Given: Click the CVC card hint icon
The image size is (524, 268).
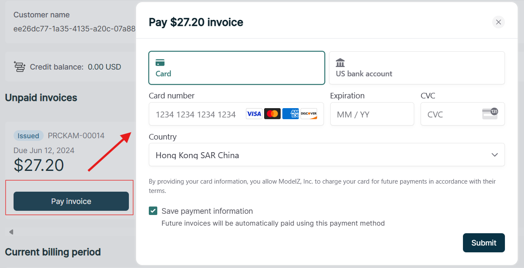Looking at the screenshot, I should click(490, 114).
